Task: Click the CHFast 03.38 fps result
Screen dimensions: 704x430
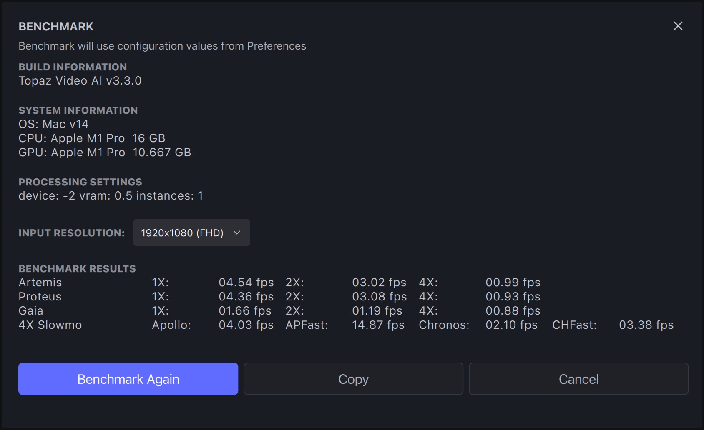Action: click(x=646, y=325)
